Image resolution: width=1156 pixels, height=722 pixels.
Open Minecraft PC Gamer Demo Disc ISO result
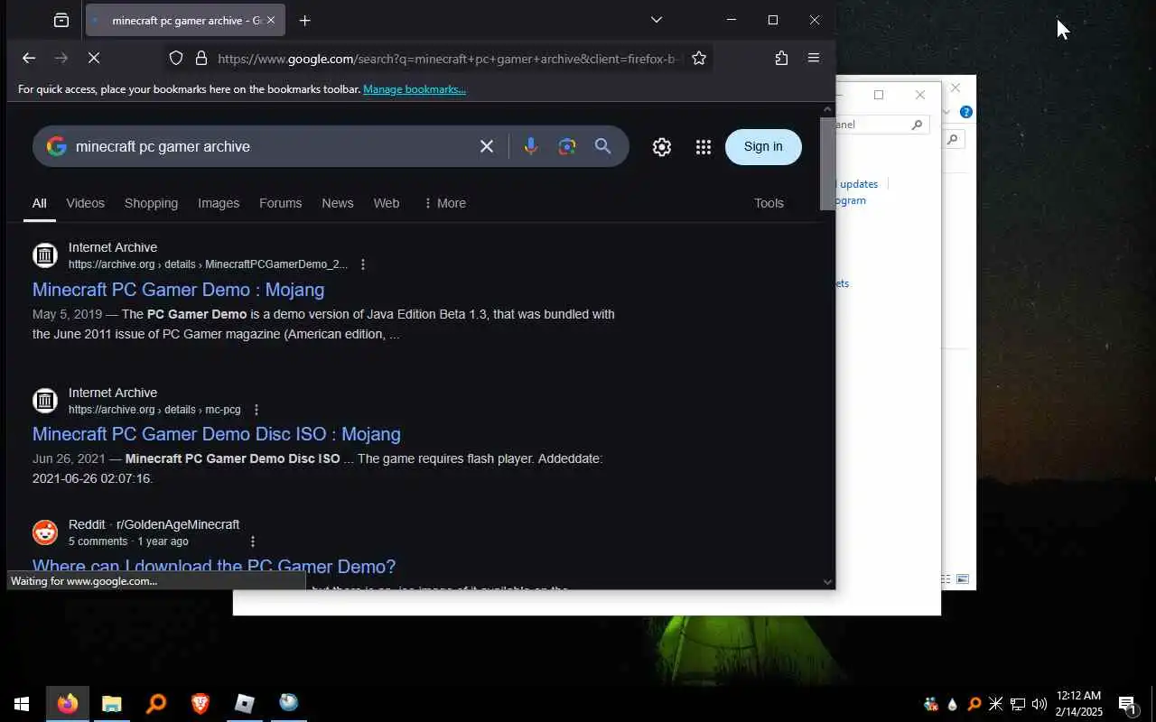[217, 434]
